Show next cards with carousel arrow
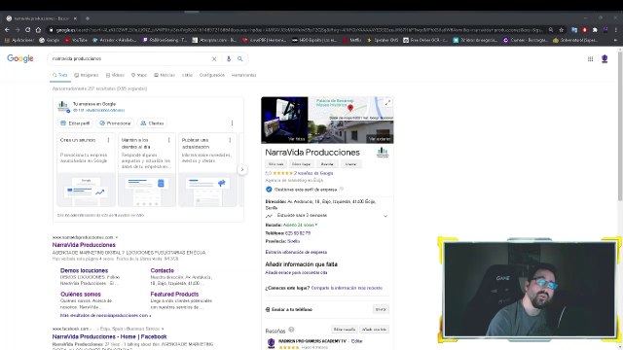This screenshot has height=350, width=623. point(242,169)
